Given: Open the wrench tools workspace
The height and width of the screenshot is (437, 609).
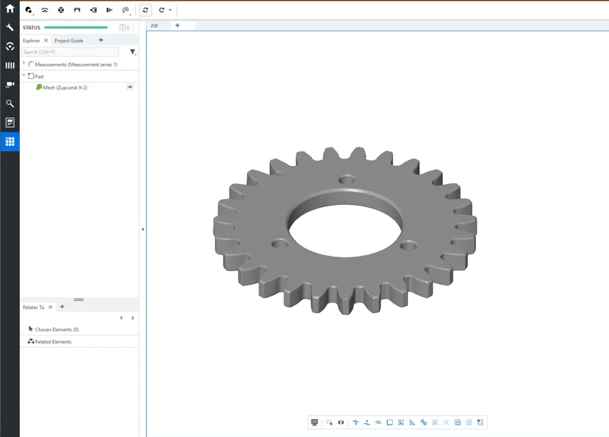Looking at the screenshot, I should tap(10, 27).
